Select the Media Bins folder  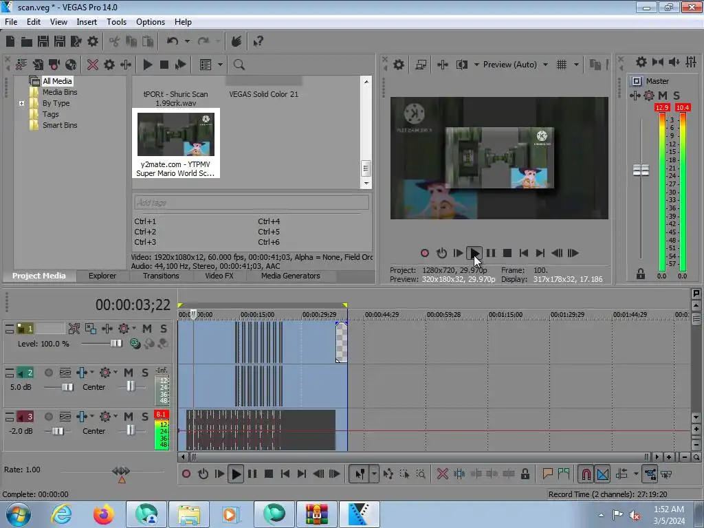(x=60, y=92)
